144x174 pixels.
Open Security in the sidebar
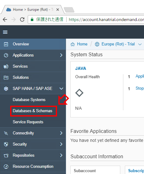tap(33, 144)
